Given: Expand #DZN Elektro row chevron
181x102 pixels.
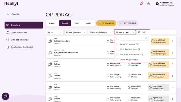Looking at the screenshot, I should pos(173,87).
